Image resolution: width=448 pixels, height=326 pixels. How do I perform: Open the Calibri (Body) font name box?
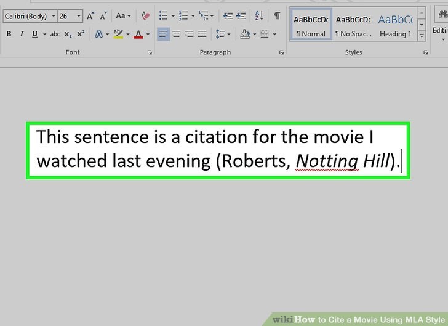click(30, 16)
